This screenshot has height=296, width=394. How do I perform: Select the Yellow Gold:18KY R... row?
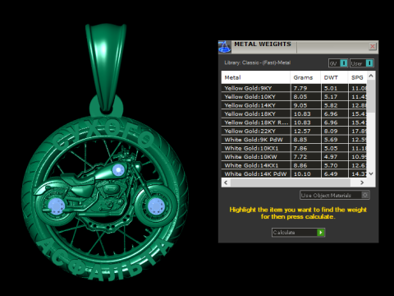point(294,123)
